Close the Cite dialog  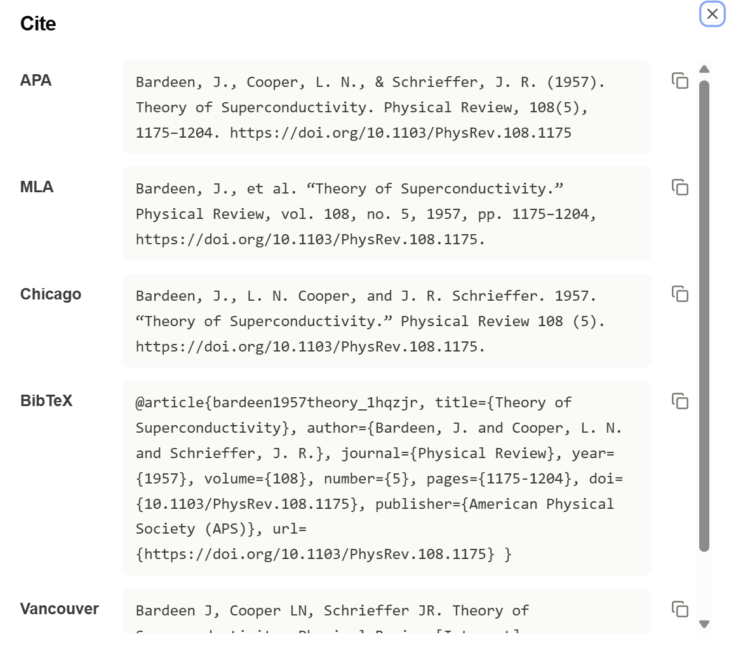pyautogui.click(x=713, y=14)
